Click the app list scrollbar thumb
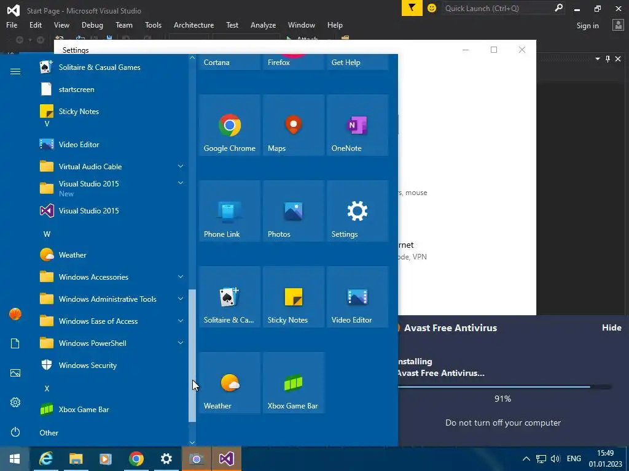 click(192, 356)
